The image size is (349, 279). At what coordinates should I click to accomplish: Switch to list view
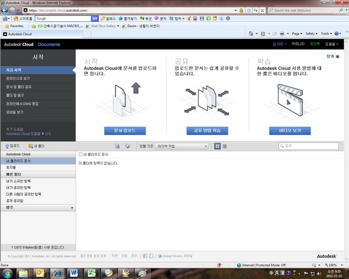[x=225, y=146]
